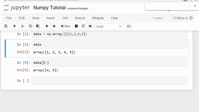Copy selected cells icon

click(x=30, y=26)
